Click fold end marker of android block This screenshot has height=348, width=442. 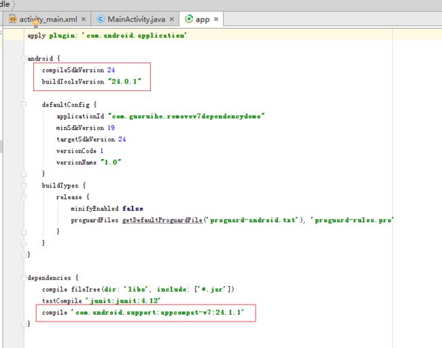click(24, 255)
